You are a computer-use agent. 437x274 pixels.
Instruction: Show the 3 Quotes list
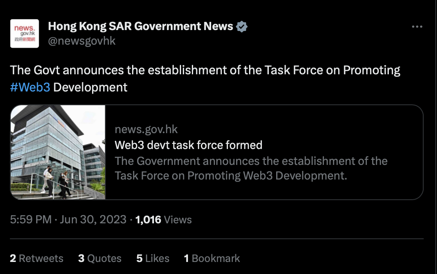tap(100, 259)
